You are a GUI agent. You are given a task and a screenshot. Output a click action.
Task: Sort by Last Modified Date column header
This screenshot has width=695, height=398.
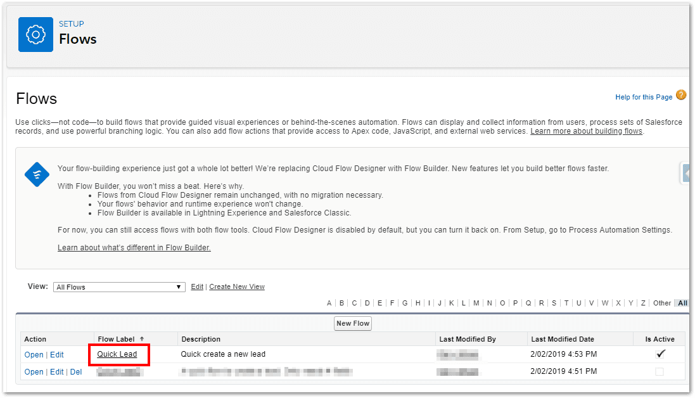pos(563,339)
